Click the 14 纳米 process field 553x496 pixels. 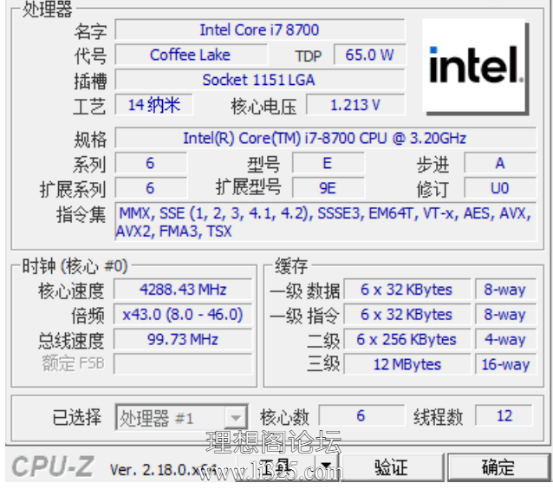(x=154, y=105)
